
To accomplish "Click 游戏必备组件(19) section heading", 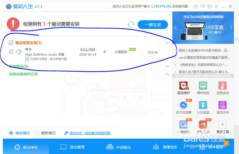I will [x=23, y=74].
